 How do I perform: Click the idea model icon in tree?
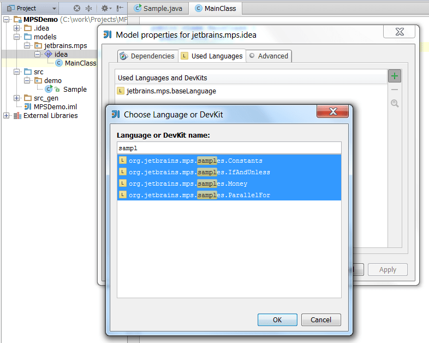pyautogui.click(x=48, y=54)
